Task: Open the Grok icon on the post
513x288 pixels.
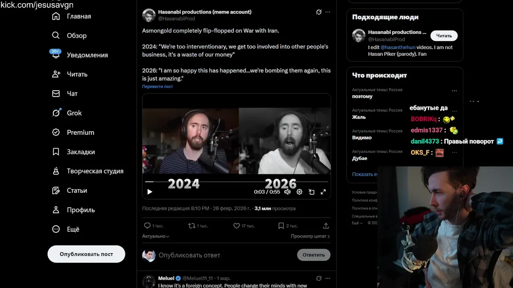Action: click(x=319, y=12)
